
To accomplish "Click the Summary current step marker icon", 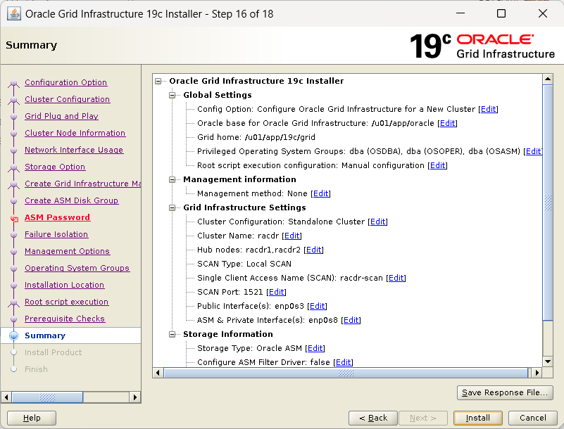I will [13, 335].
